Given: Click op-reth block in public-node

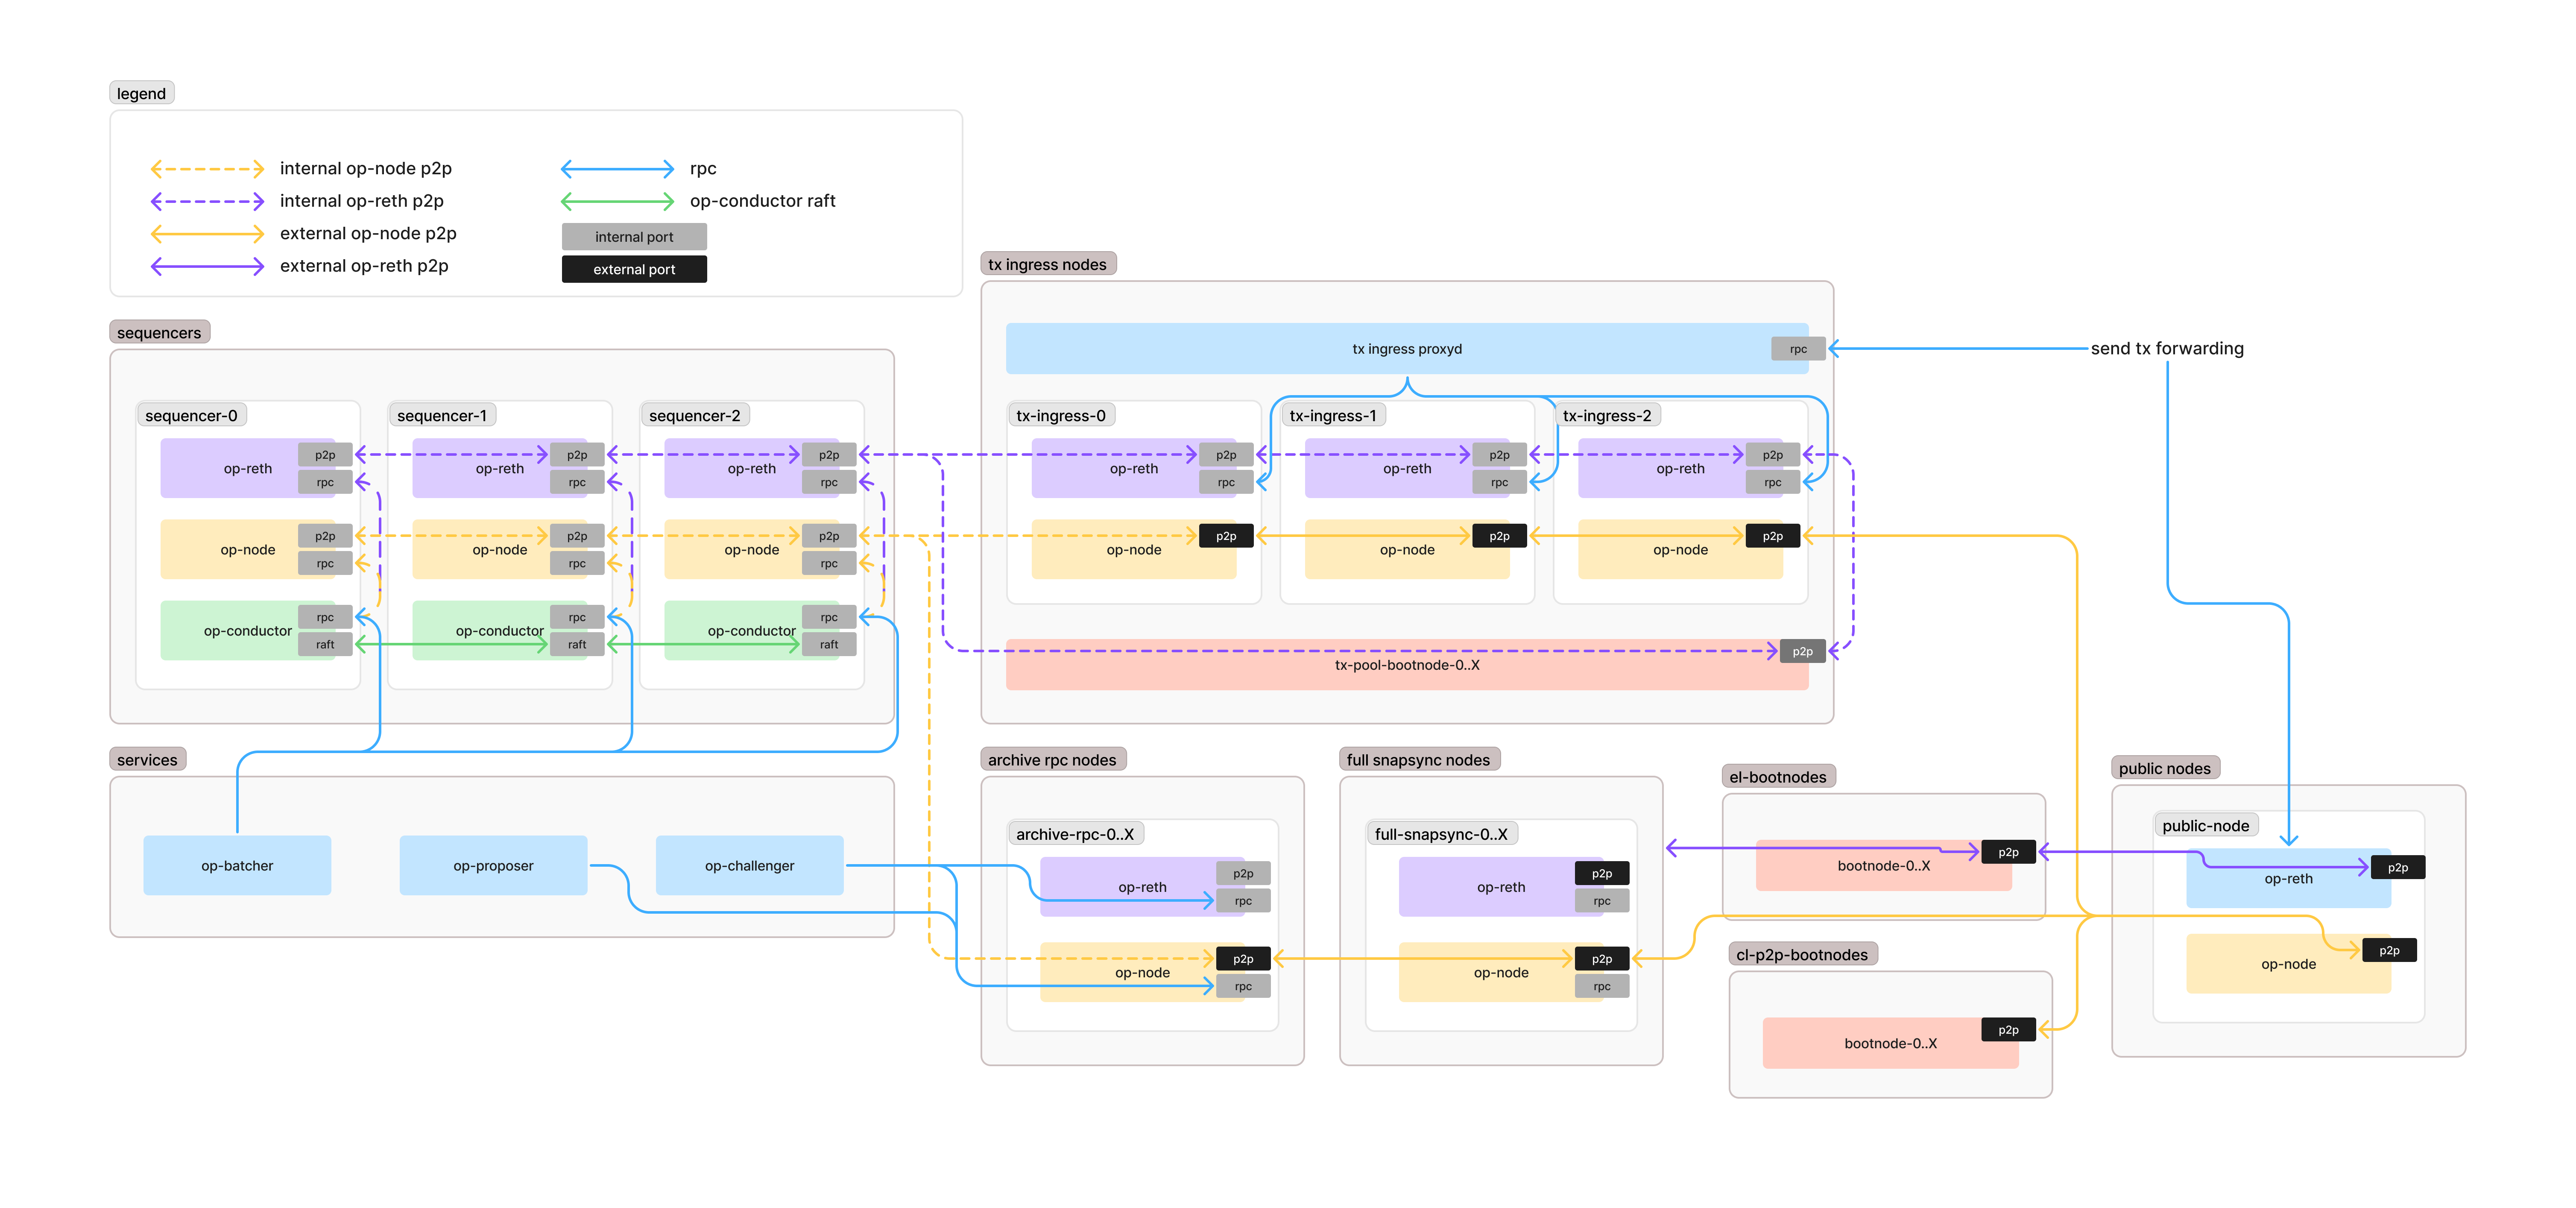Looking at the screenshot, I should (2288, 878).
